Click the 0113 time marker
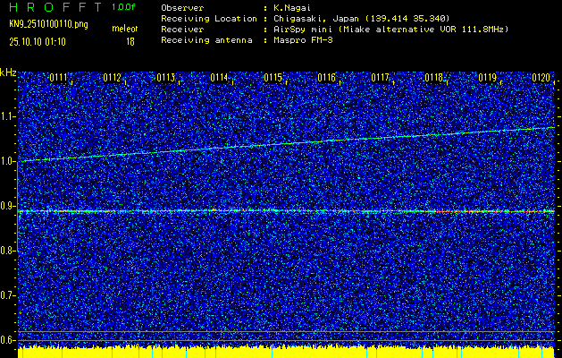The width and height of the screenshot is (562, 358). tap(166, 78)
